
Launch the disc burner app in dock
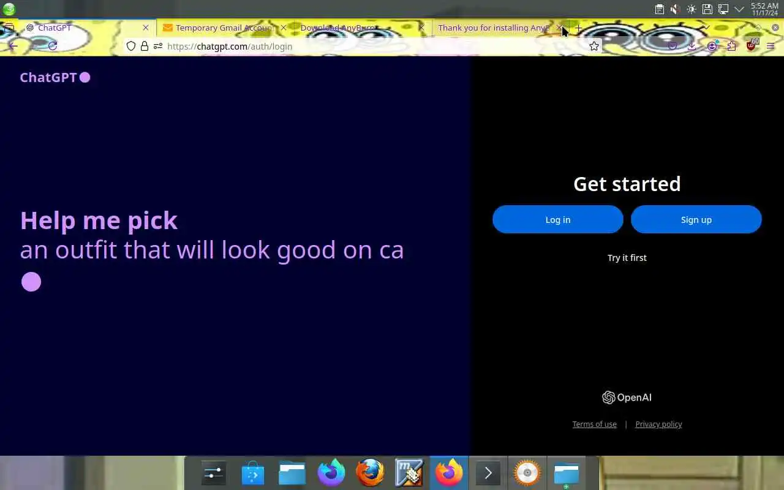(x=527, y=473)
